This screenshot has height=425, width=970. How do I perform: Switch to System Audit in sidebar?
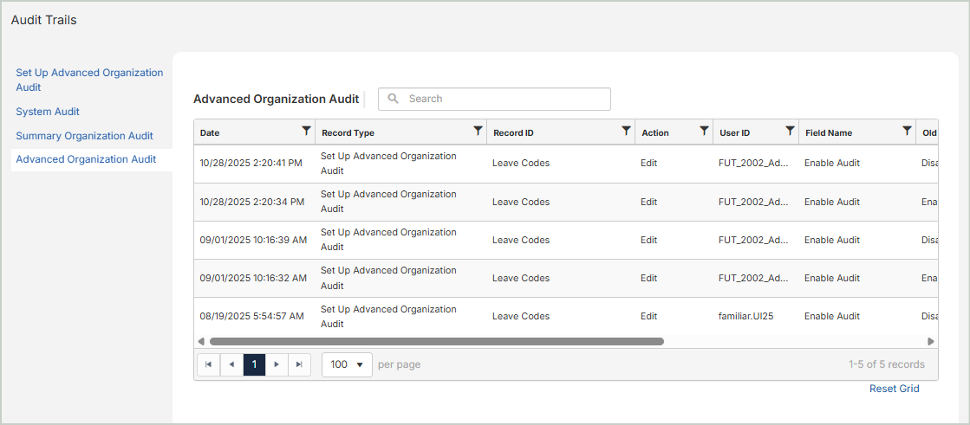tap(48, 112)
